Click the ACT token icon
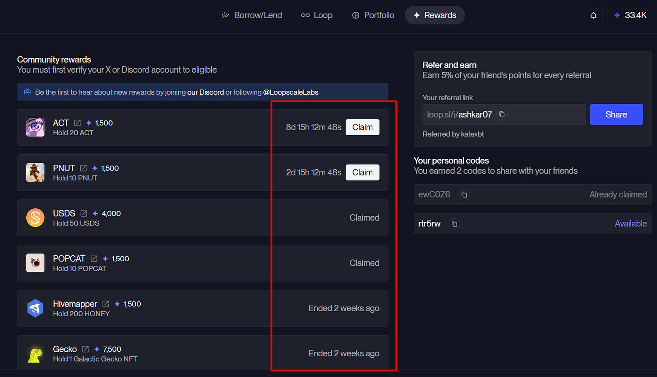657x377 pixels. [x=35, y=127]
